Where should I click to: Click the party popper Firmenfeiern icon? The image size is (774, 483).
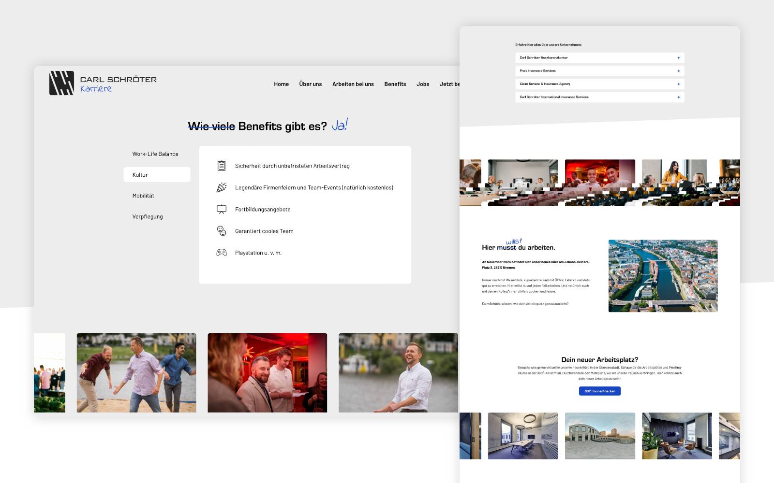point(222,187)
